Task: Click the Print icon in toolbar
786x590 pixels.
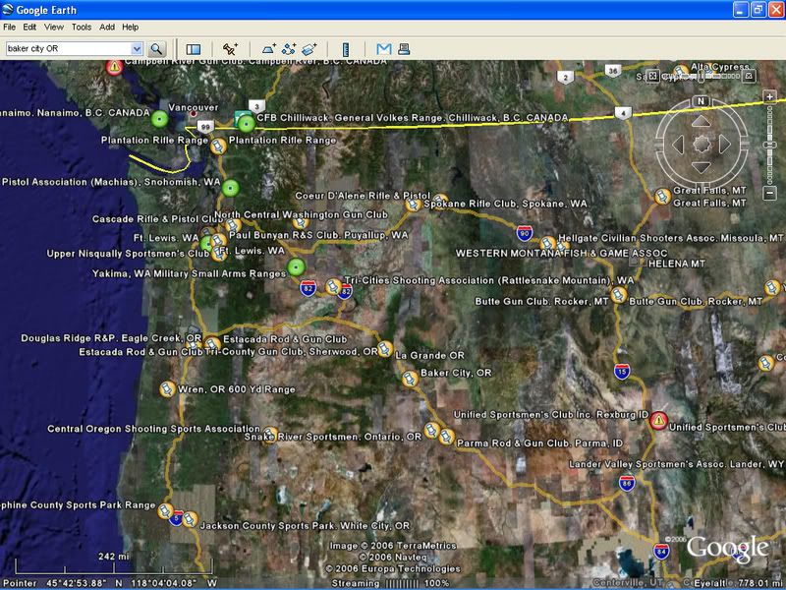Action: click(404, 48)
